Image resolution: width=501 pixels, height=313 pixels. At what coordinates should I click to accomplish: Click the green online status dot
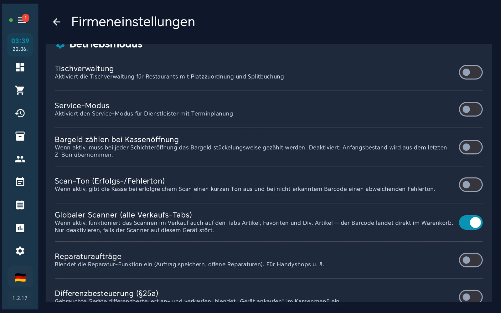(11, 20)
